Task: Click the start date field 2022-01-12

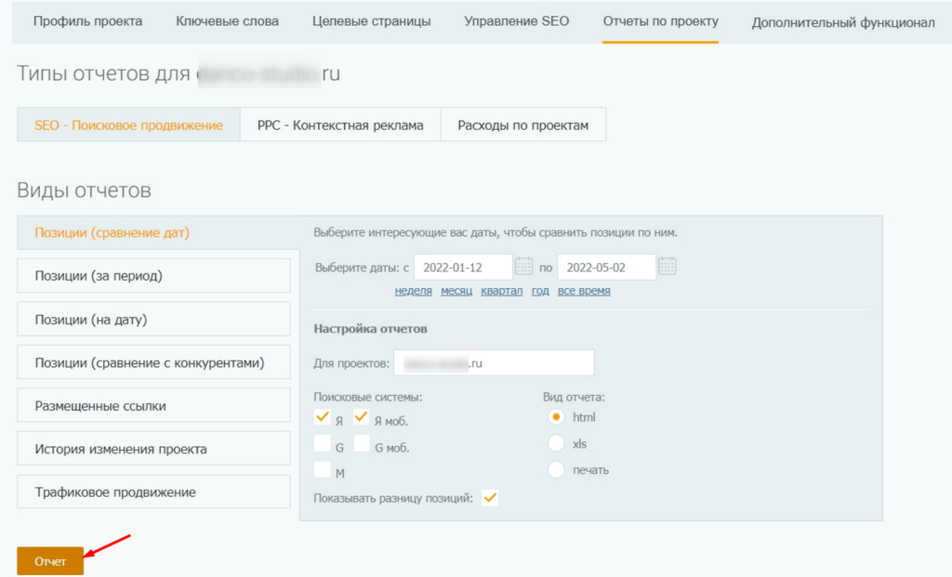Action: pos(462,268)
